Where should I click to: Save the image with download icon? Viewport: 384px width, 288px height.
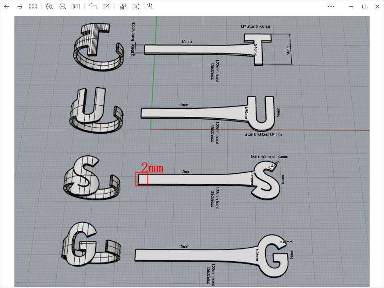pyautogui.click(x=149, y=7)
